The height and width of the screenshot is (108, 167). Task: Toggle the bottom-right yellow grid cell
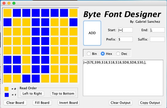(x=74, y=79)
